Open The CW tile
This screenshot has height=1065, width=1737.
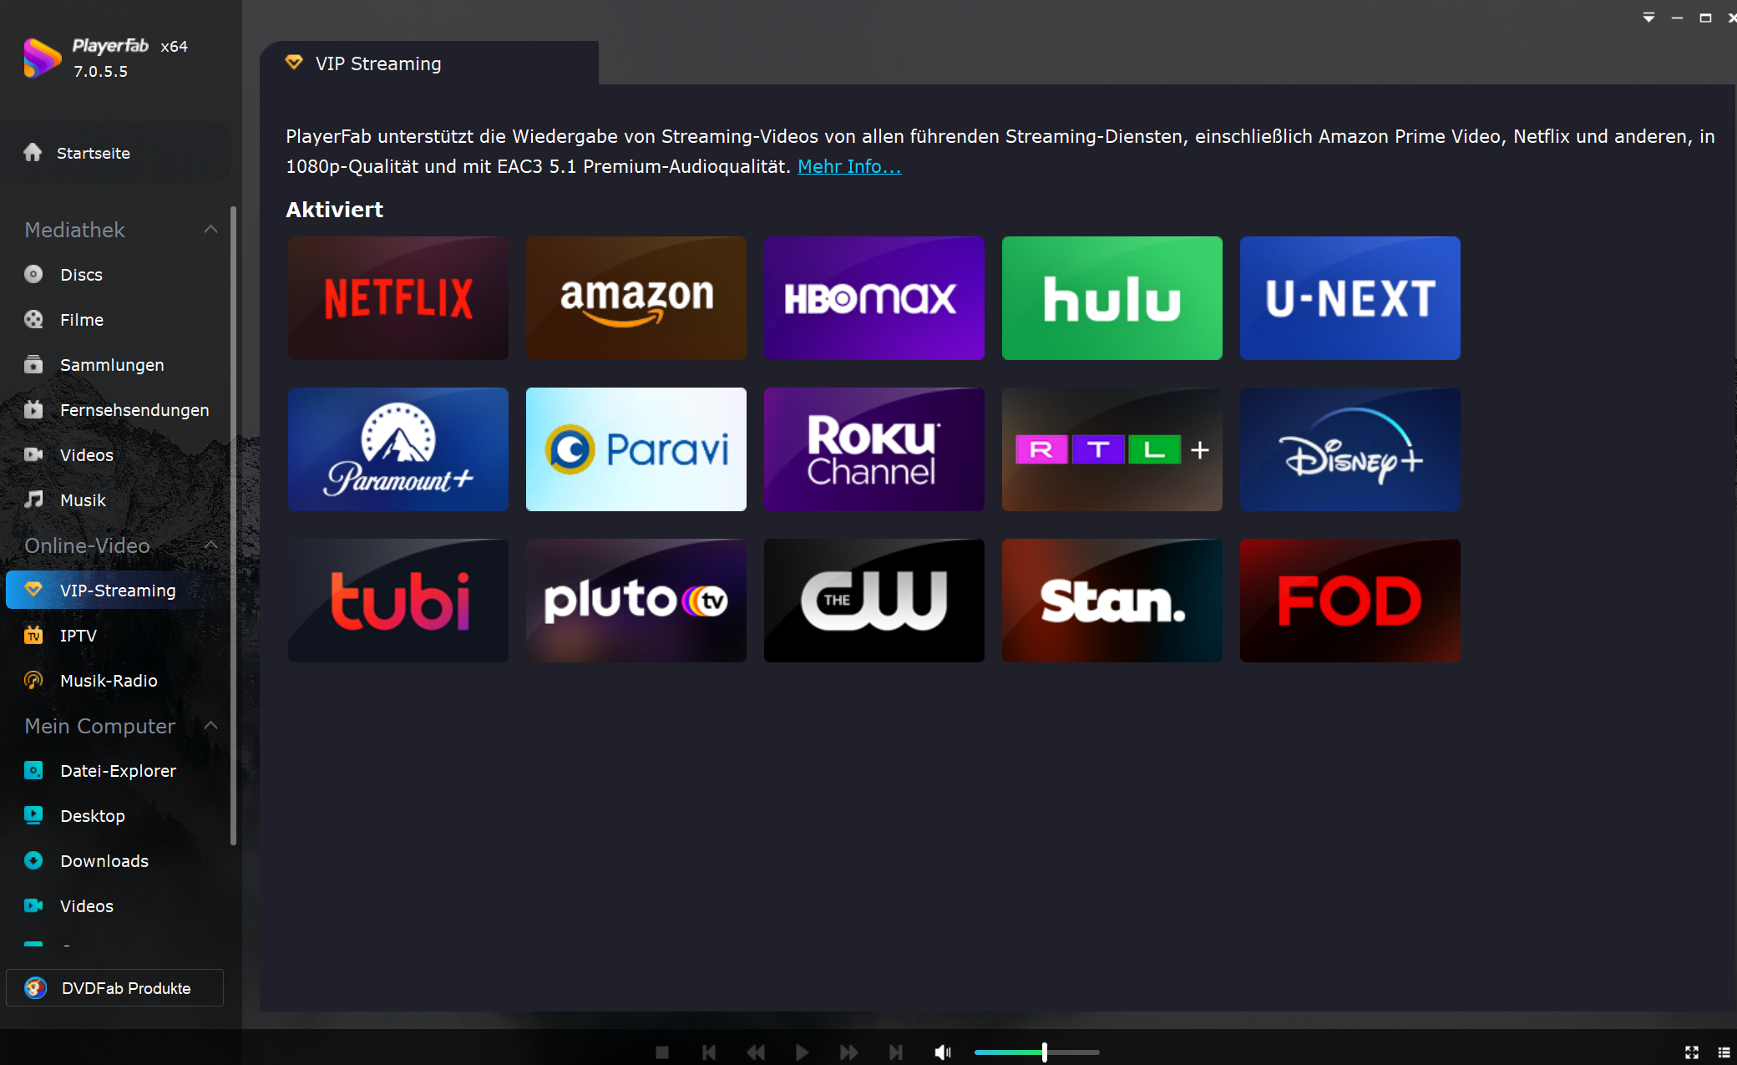click(x=874, y=601)
